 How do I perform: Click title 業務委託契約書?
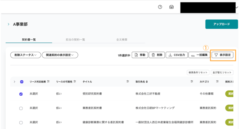click(x=92, y=108)
